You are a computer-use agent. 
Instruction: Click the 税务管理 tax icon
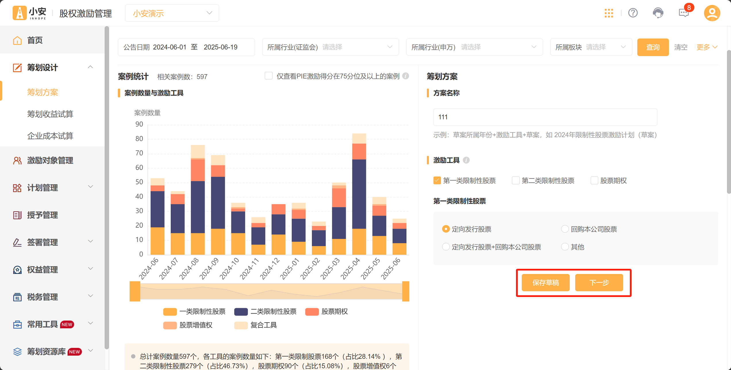[17, 297]
